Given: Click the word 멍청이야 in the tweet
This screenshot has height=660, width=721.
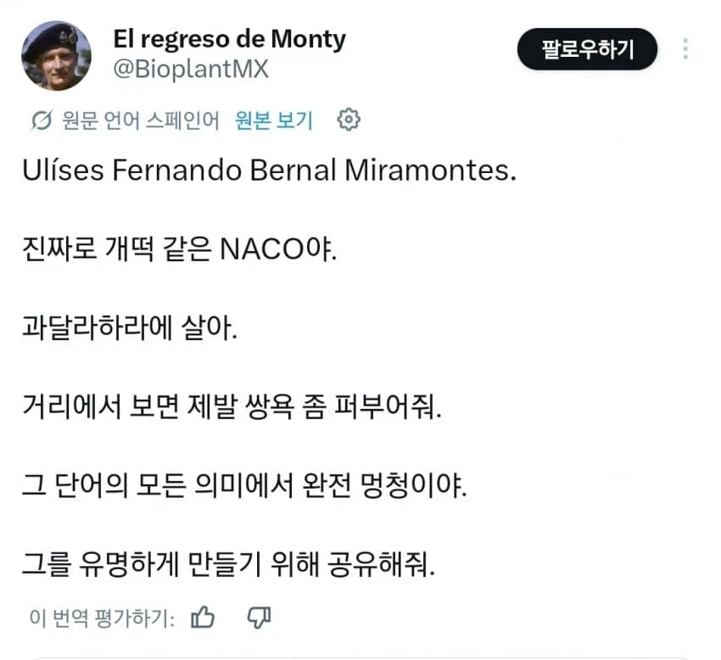Looking at the screenshot, I should tap(414, 486).
